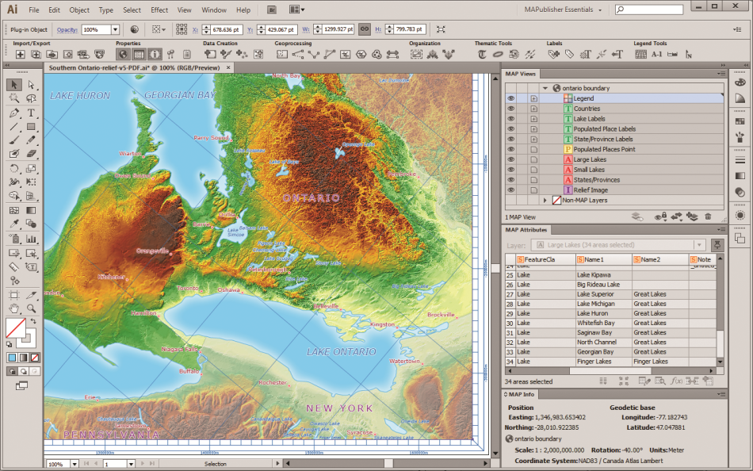The width and height of the screenshot is (753, 471).
Task: Switch to the MAP Attributes tab
Action: (527, 230)
